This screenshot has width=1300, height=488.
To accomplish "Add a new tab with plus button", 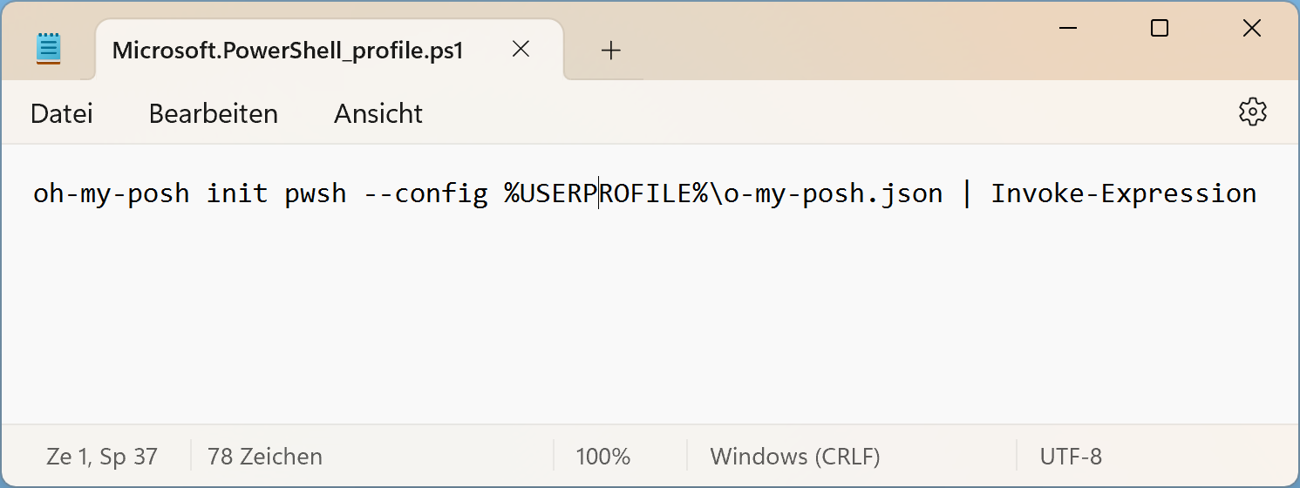I will pyautogui.click(x=611, y=51).
